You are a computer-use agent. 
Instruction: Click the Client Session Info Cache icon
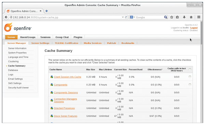tap(52, 77)
